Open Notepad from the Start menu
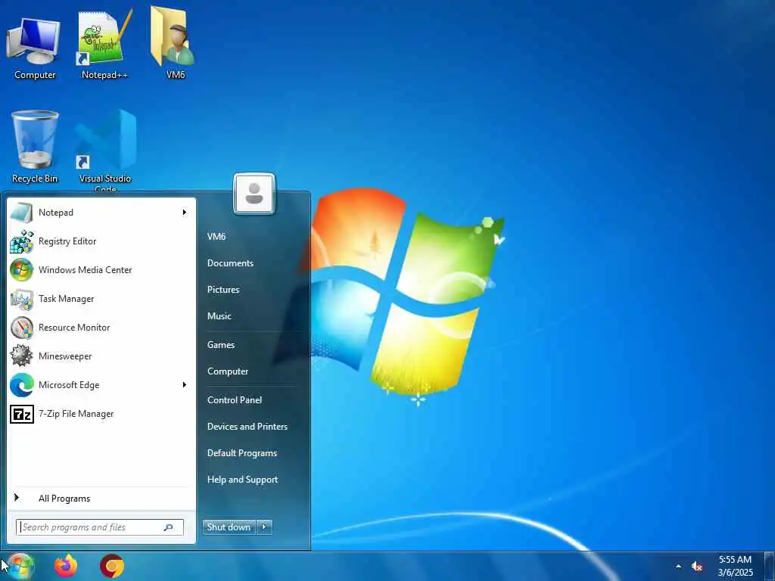Screen dimensions: 775x581 pyautogui.click(x=101, y=213)
